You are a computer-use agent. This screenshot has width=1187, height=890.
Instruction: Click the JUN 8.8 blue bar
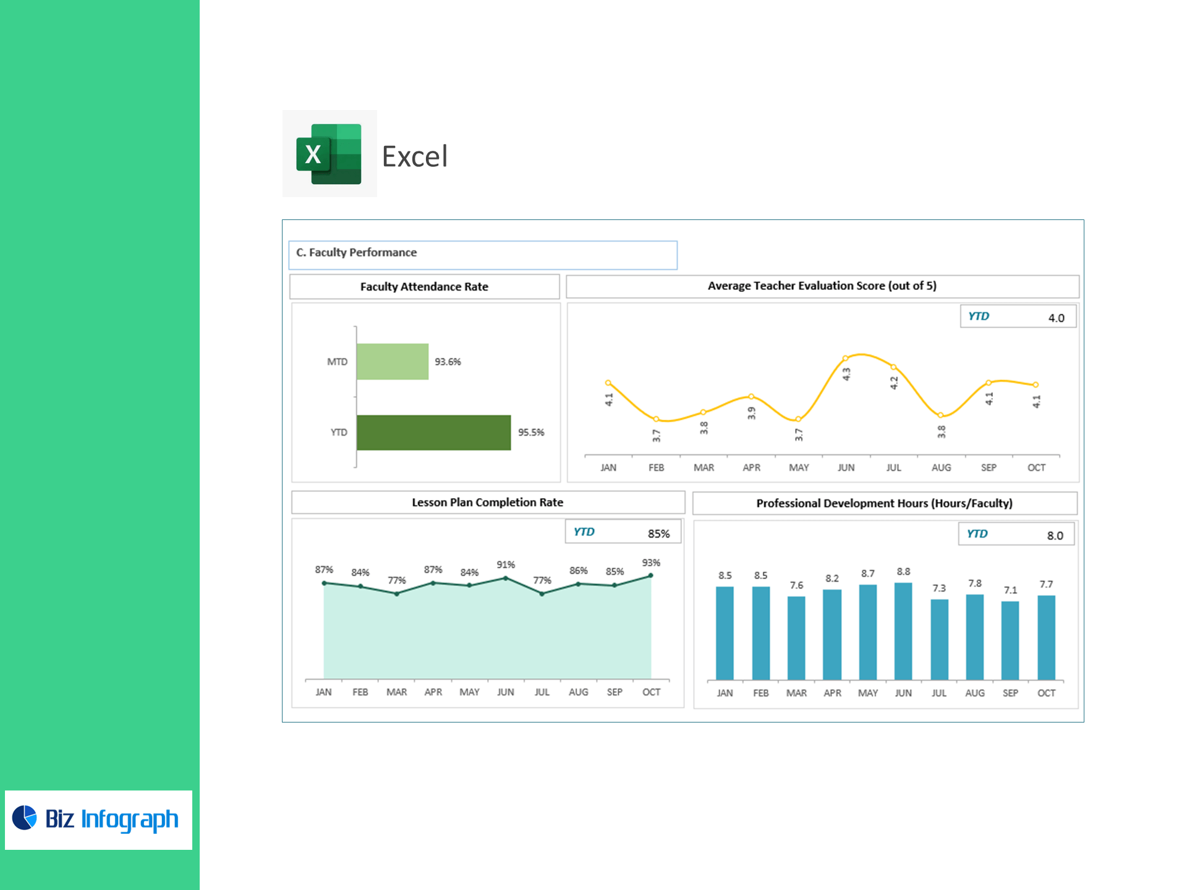(x=903, y=630)
